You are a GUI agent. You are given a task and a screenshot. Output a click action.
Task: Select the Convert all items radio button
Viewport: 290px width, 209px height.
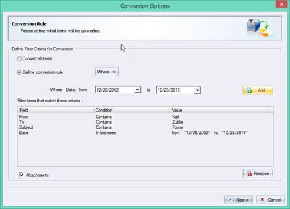click(19, 58)
